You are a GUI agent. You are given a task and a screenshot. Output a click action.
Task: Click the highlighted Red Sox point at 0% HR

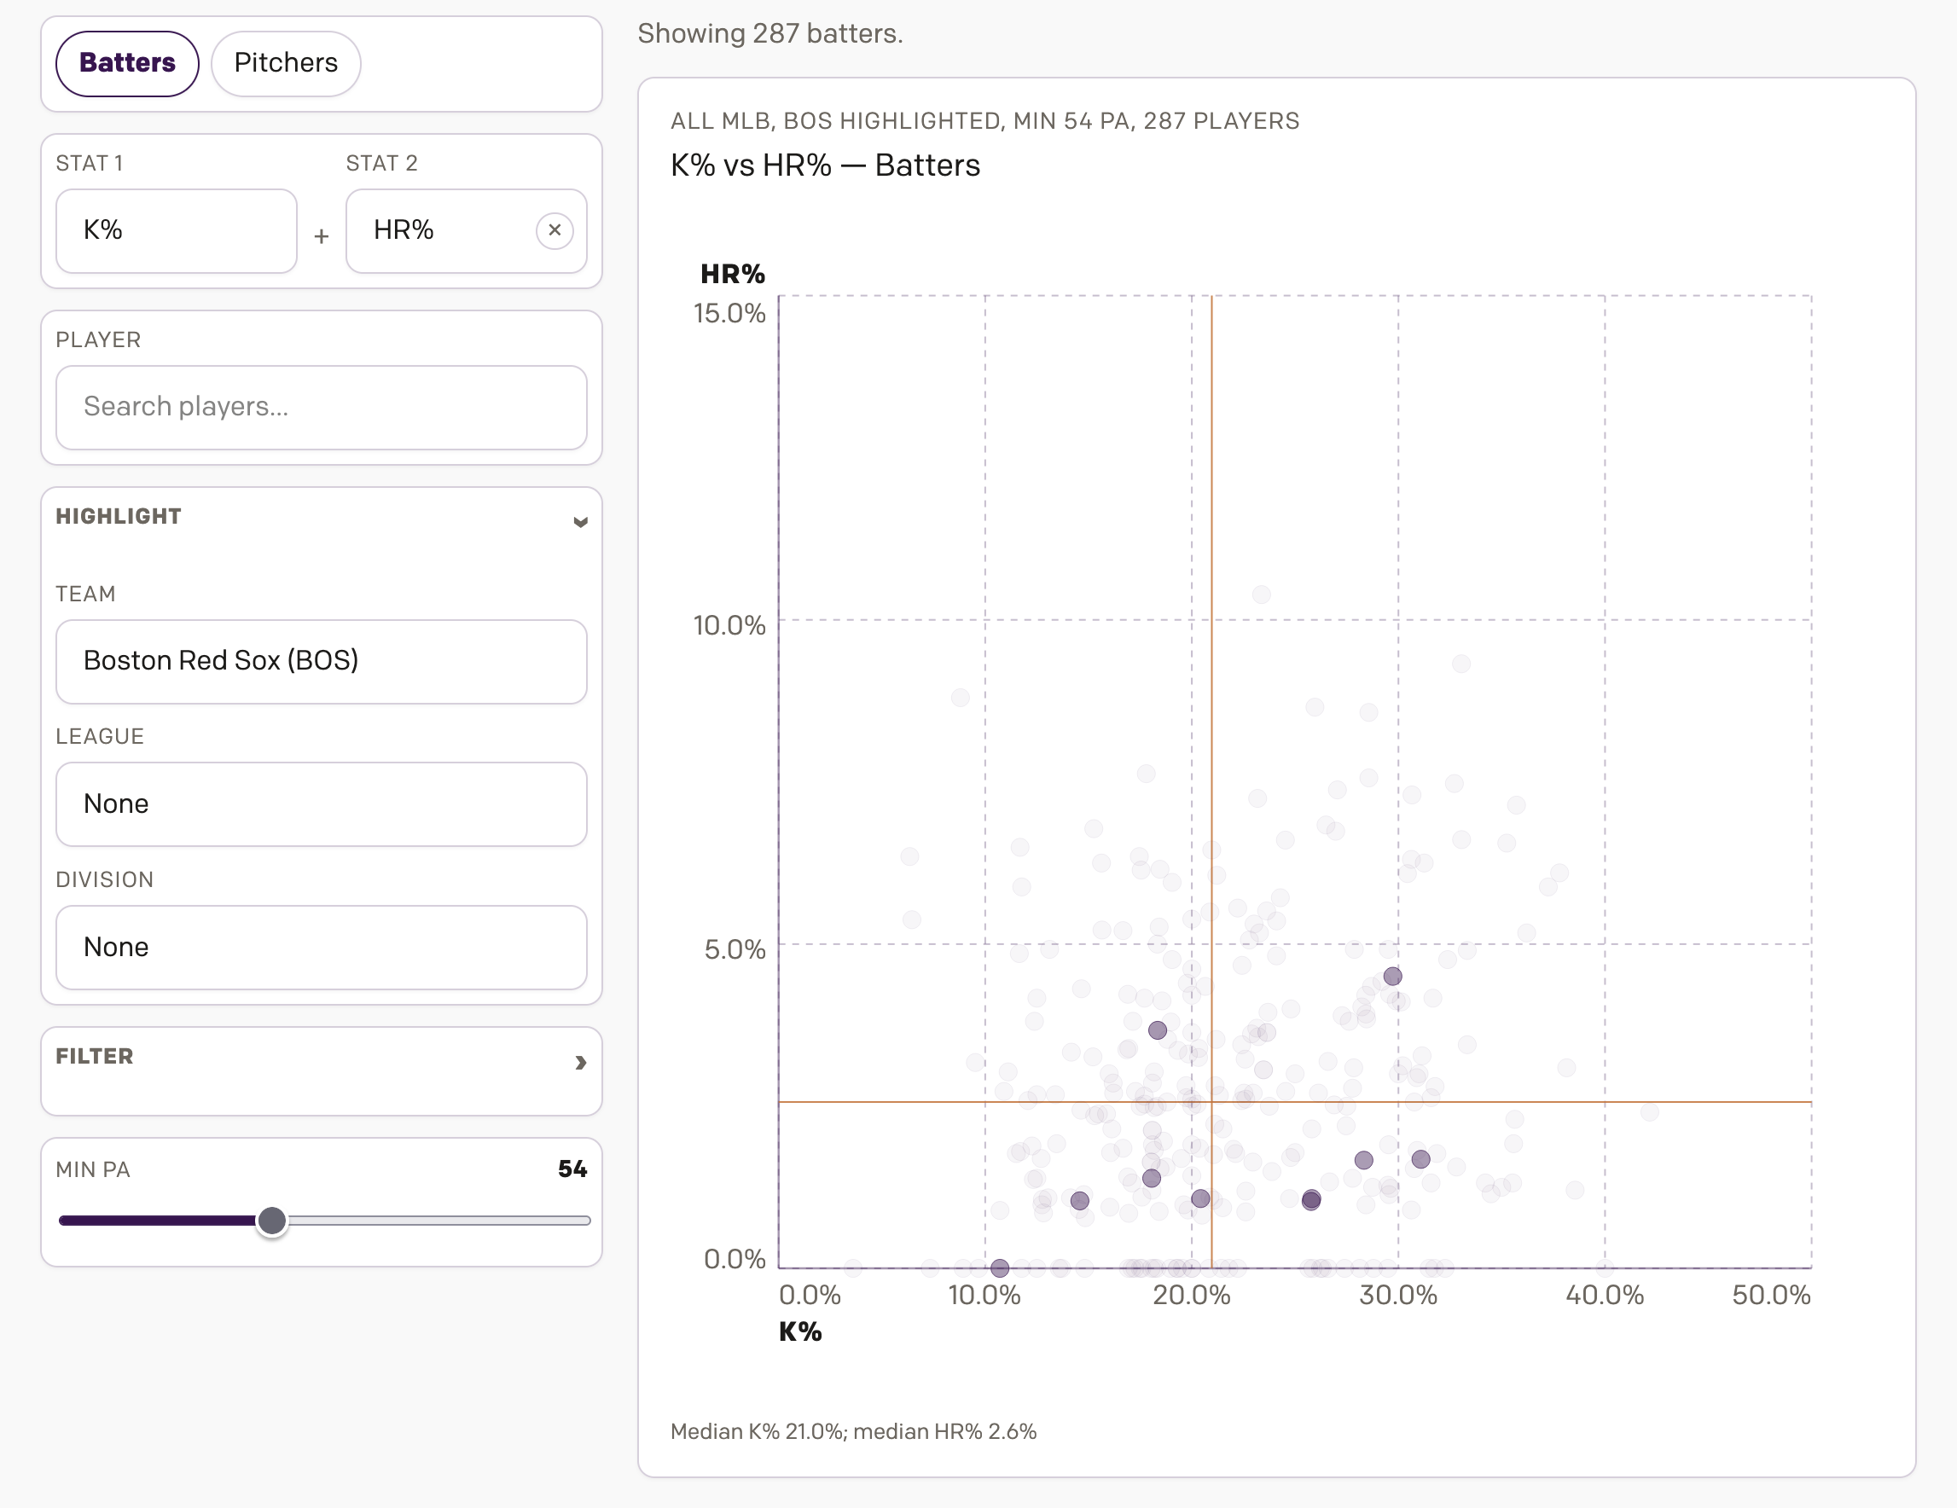click(1000, 1267)
